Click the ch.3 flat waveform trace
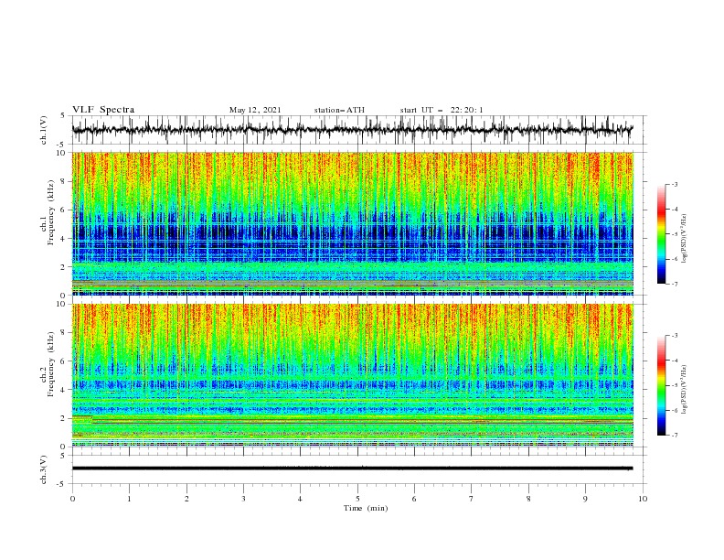This screenshot has width=724, height=560. point(352,468)
